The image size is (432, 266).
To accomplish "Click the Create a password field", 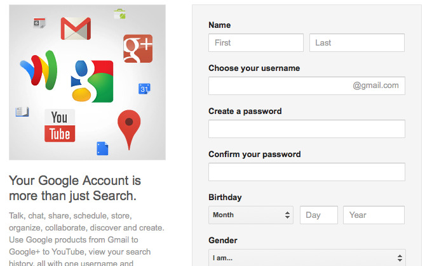I will pyautogui.click(x=307, y=129).
